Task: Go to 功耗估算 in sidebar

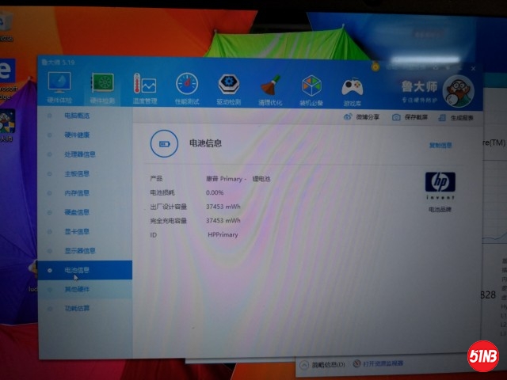Action: tap(77, 308)
